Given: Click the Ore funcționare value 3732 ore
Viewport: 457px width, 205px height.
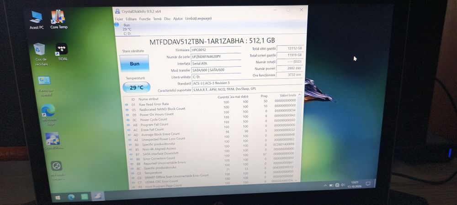Looking at the screenshot, I should pyautogui.click(x=289, y=75).
